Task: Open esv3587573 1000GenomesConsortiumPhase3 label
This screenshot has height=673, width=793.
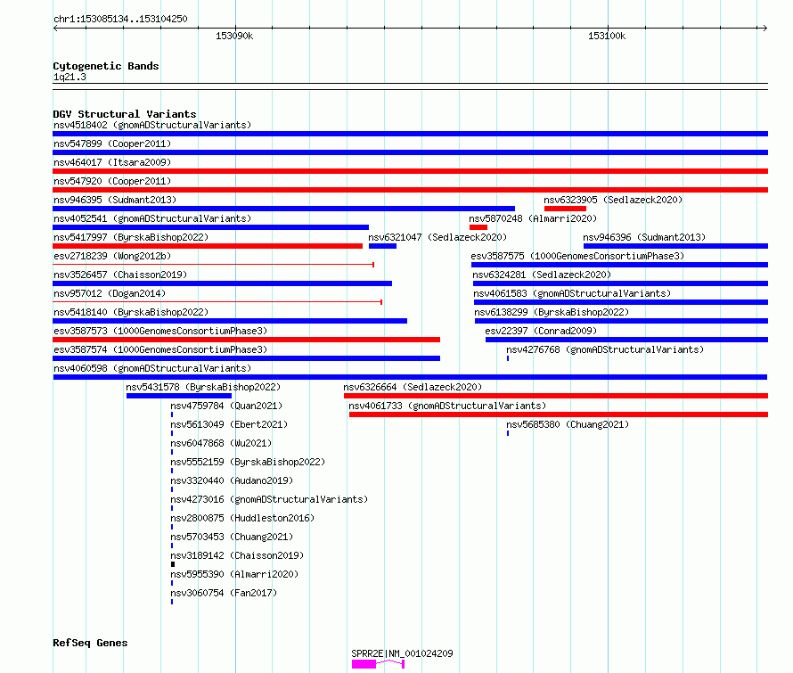Action: click(160, 331)
